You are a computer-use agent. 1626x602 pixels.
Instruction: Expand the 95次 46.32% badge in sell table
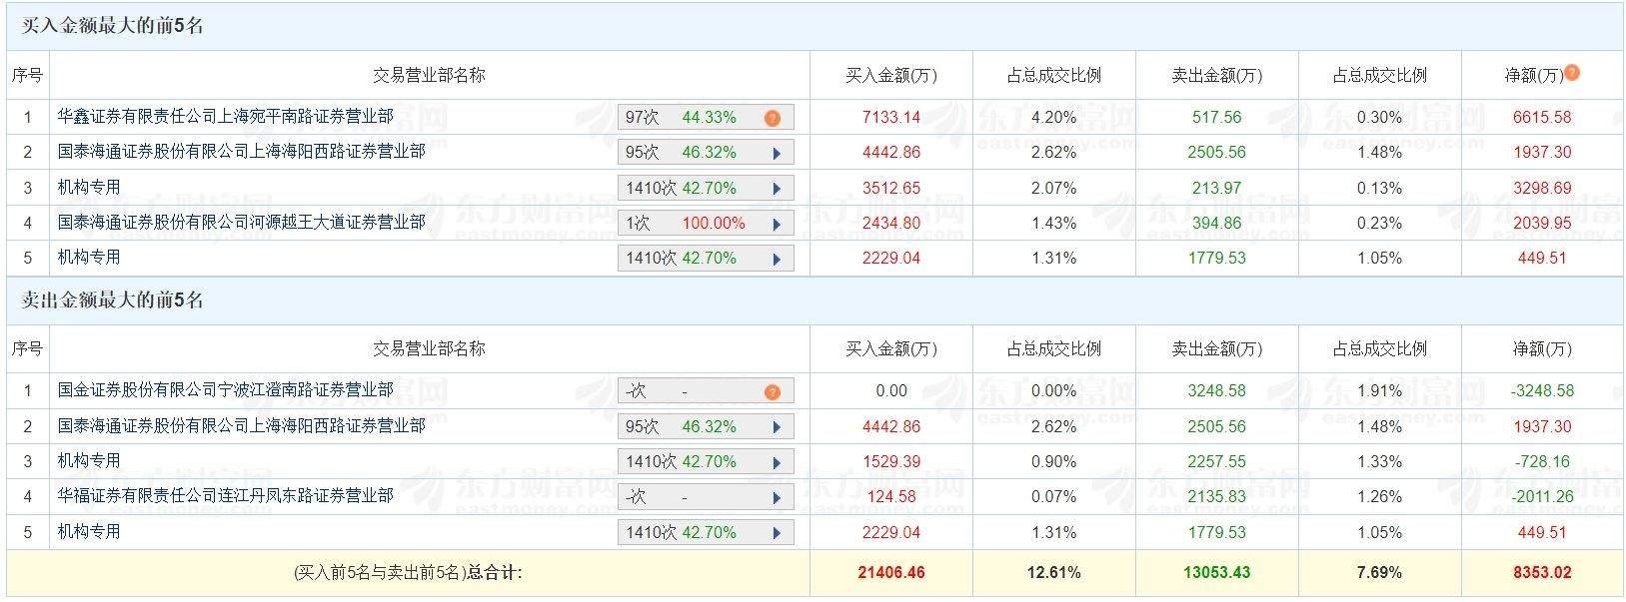pyautogui.click(x=705, y=427)
